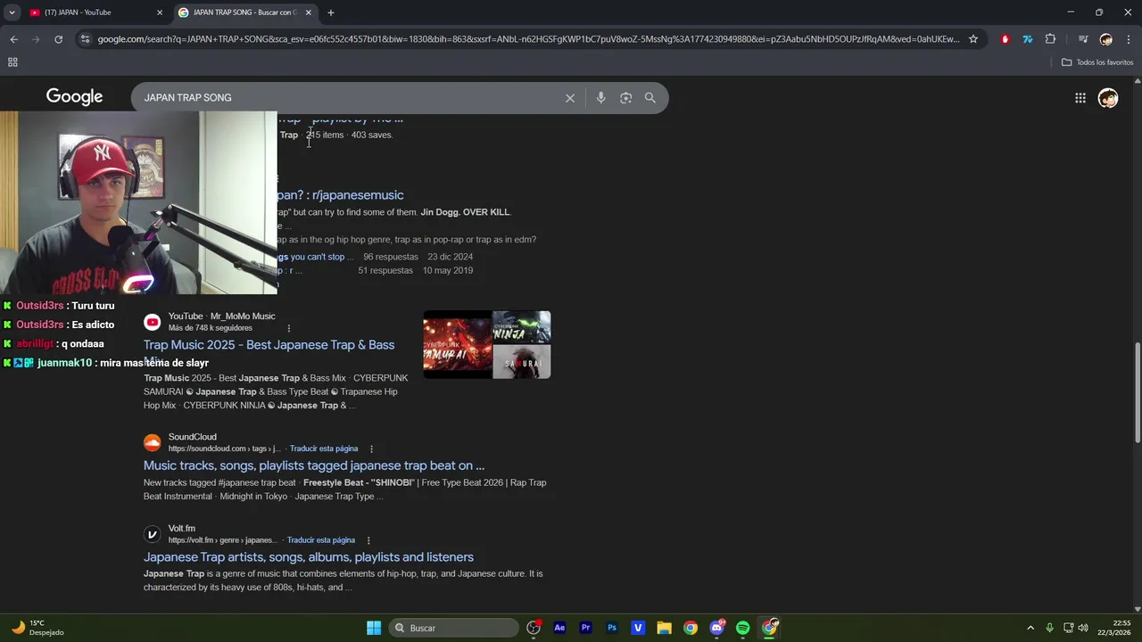Clear the search box with the X
Viewport: 1142px width, 642px height.
[570, 98]
